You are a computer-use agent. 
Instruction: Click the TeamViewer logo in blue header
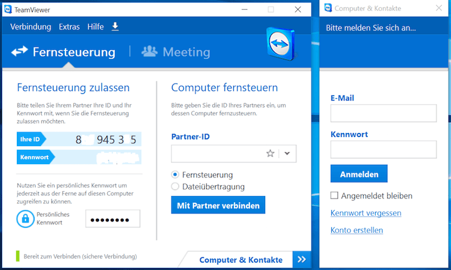[281, 44]
